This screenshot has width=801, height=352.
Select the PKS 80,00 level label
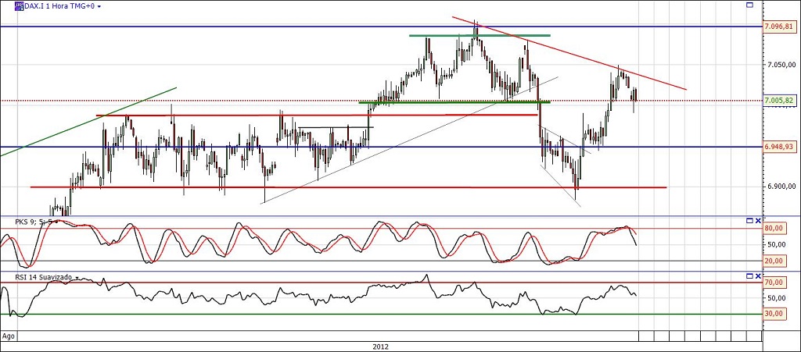(x=774, y=229)
